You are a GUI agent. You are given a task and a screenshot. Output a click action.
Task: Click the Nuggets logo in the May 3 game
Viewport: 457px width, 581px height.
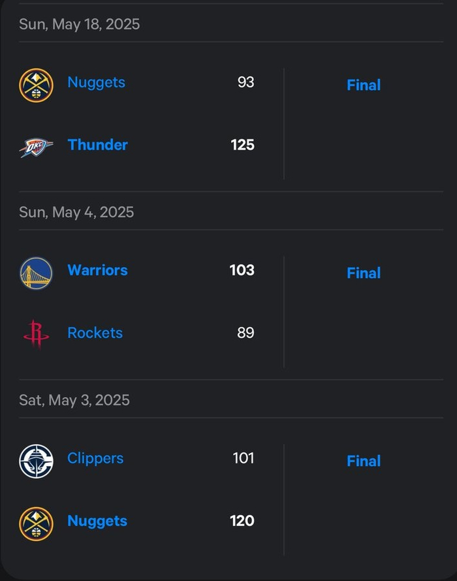pos(36,523)
